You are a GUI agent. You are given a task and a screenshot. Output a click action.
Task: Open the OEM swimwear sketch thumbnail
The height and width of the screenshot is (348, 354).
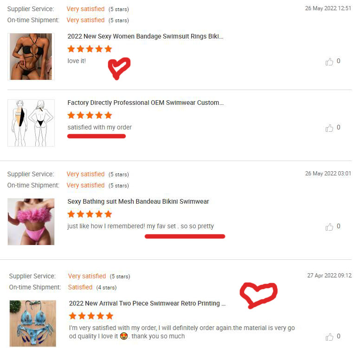click(31, 123)
